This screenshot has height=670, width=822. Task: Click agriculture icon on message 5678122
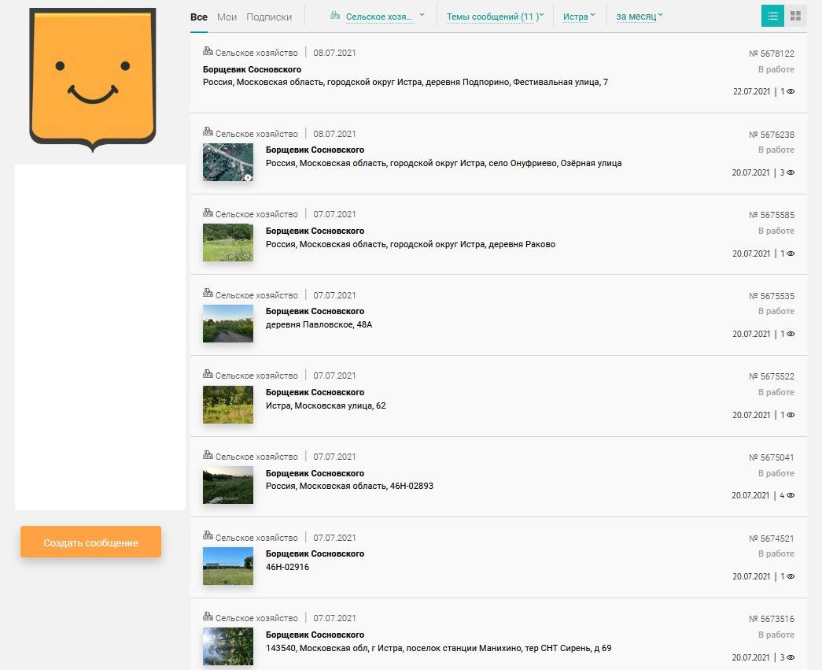click(x=208, y=52)
